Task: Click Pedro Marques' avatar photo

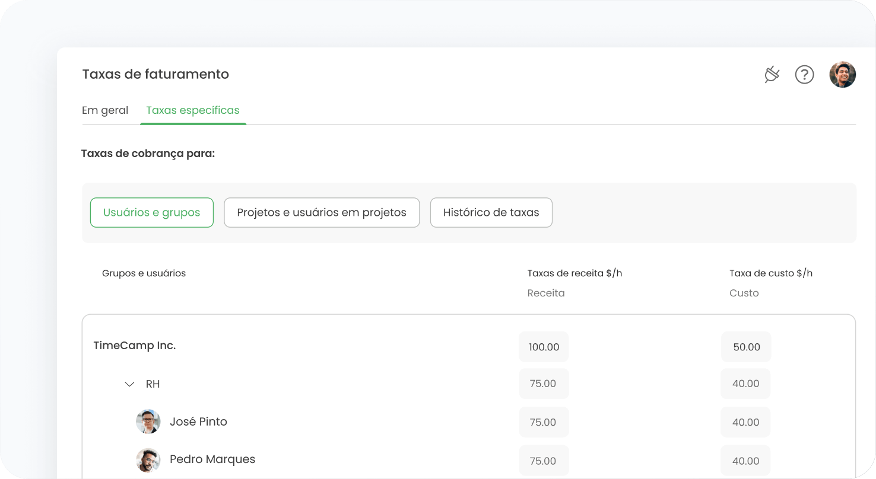Action: tap(148, 459)
